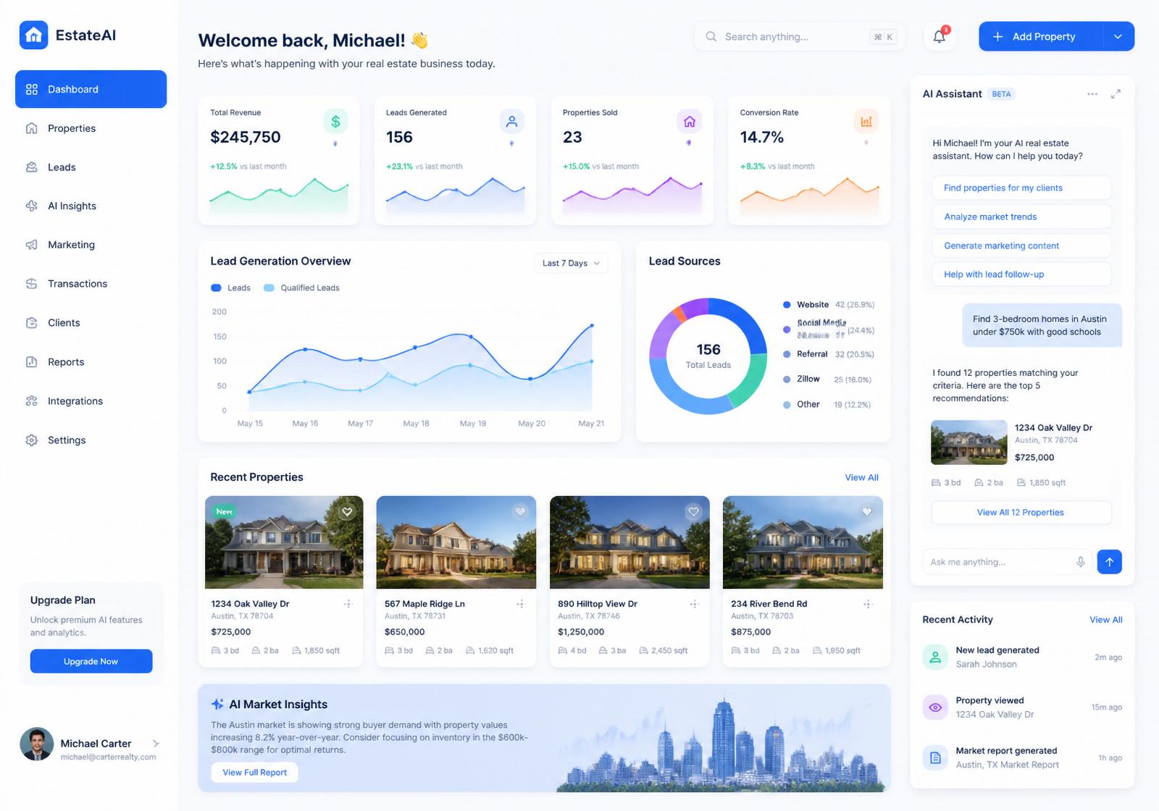Open options for 1234 Oak Valley Dr card

[348, 604]
